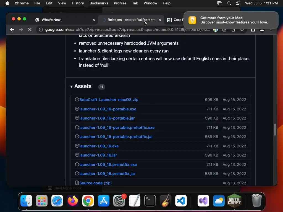Open the History menu

78,3
